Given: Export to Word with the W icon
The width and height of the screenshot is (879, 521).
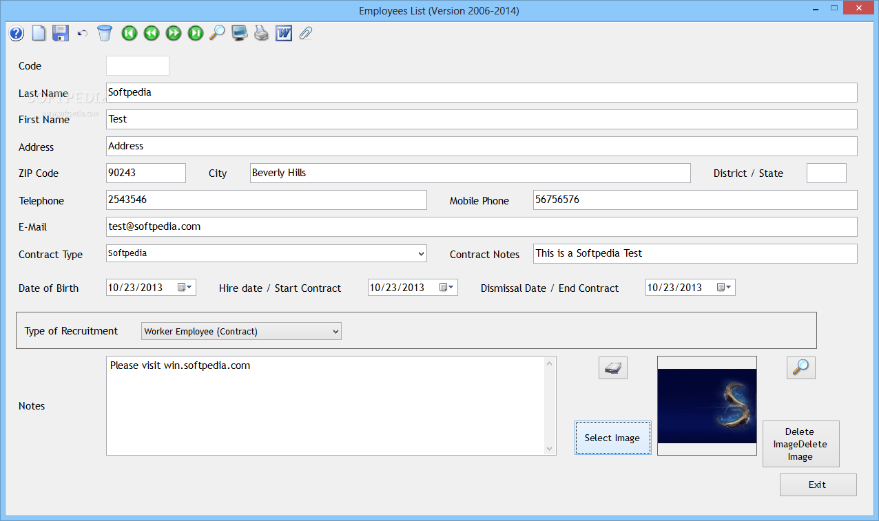Looking at the screenshot, I should (284, 32).
